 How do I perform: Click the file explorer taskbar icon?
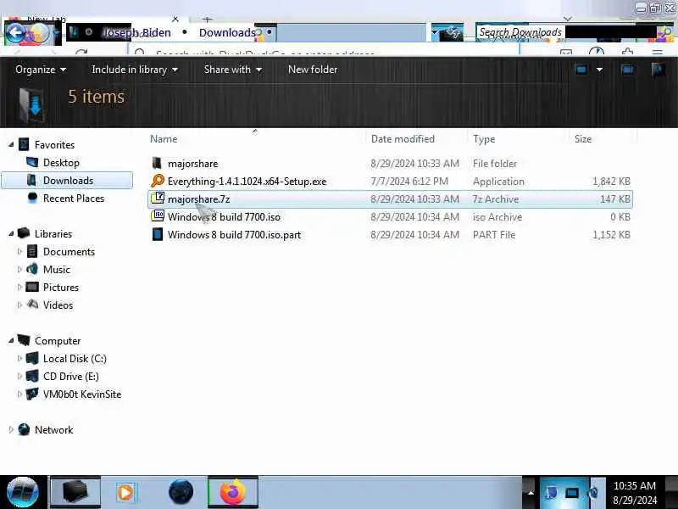tap(75, 492)
